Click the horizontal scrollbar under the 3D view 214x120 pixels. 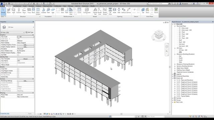[121, 114]
